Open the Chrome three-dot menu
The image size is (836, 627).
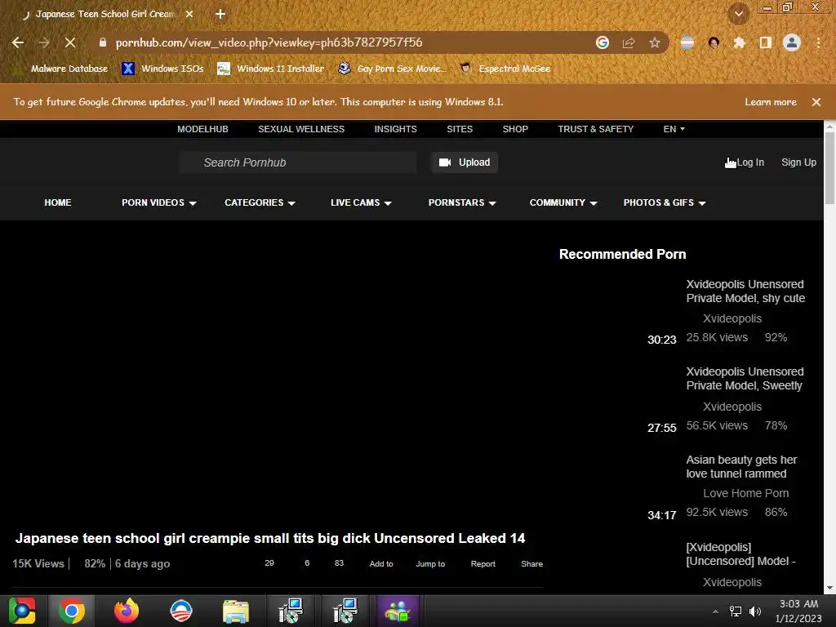coord(818,42)
